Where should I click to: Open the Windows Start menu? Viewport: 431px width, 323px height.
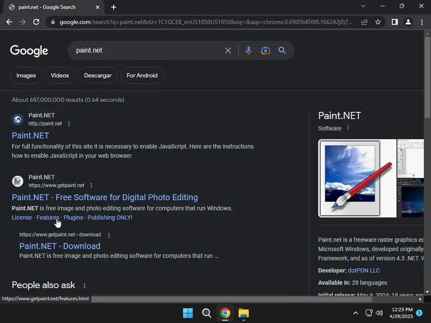[188, 313]
